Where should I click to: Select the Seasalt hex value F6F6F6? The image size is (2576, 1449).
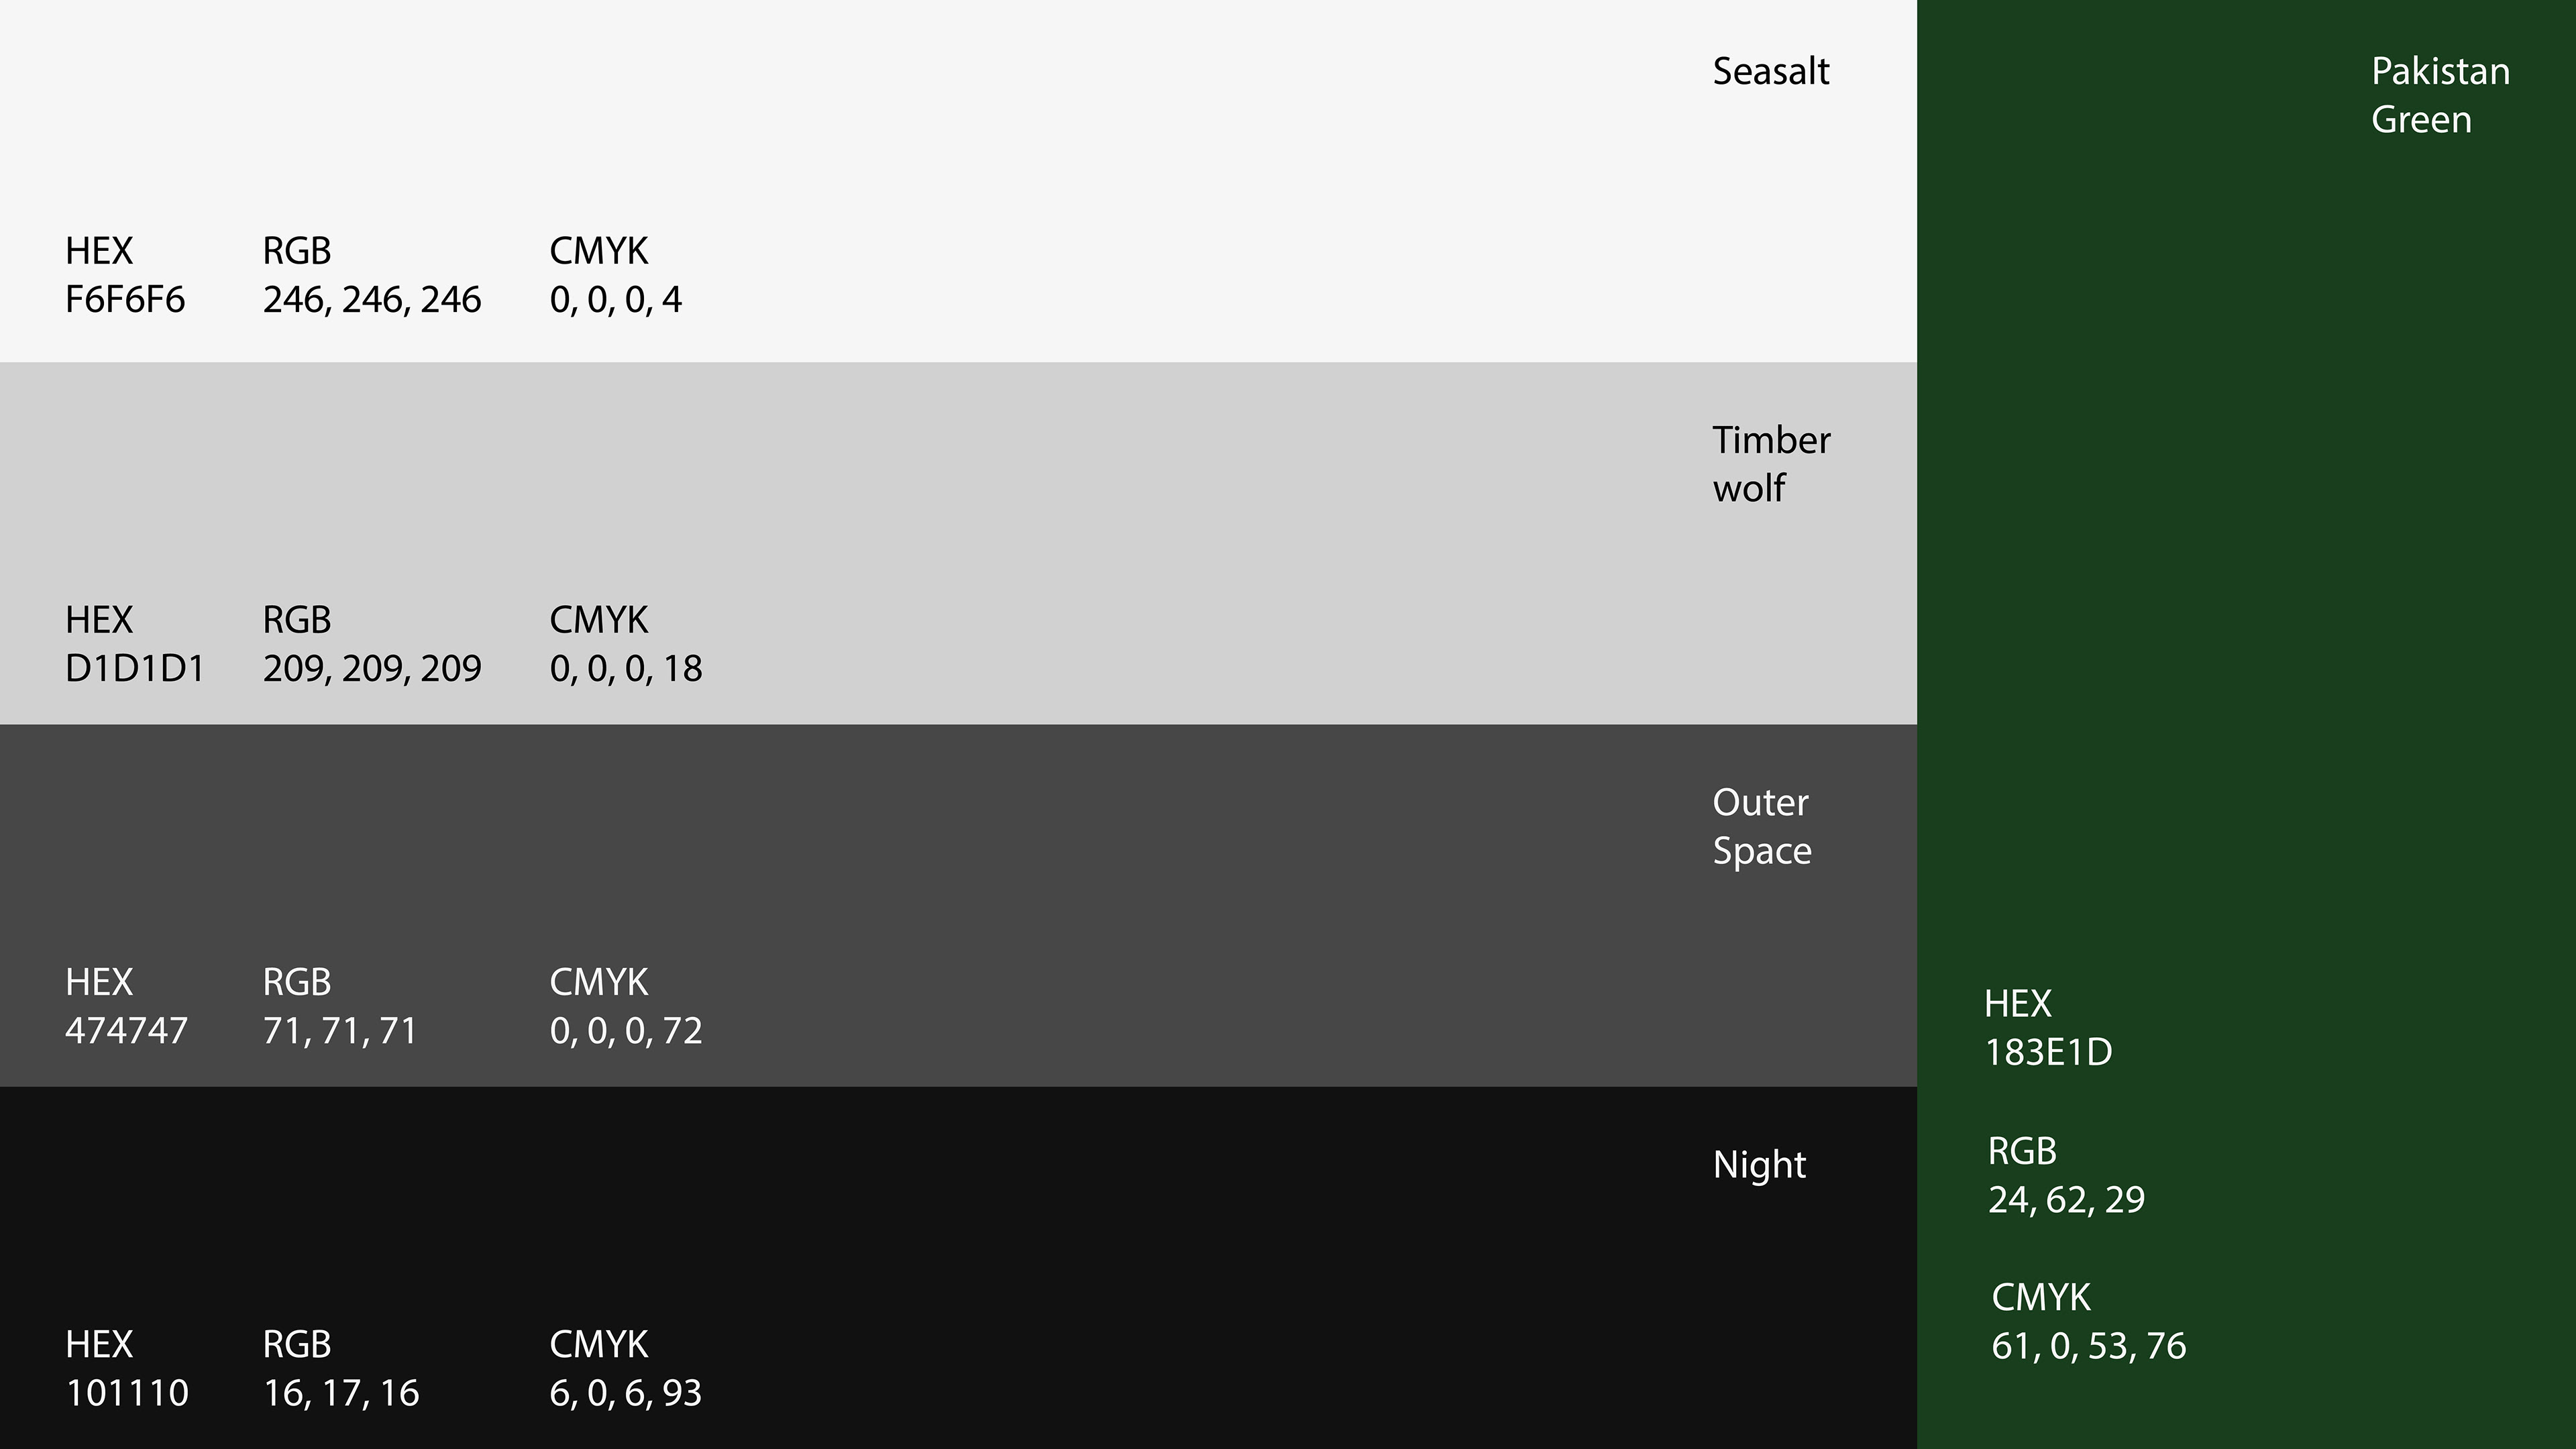[x=125, y=300]
